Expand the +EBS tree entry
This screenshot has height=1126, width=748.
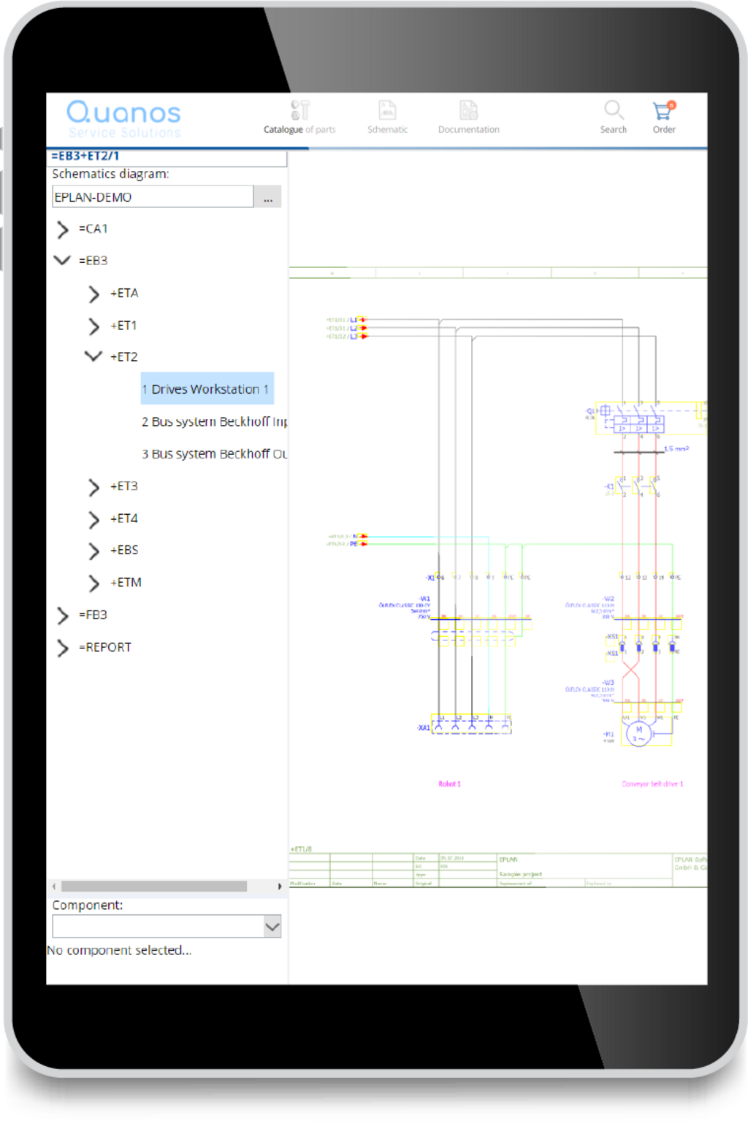93,551
